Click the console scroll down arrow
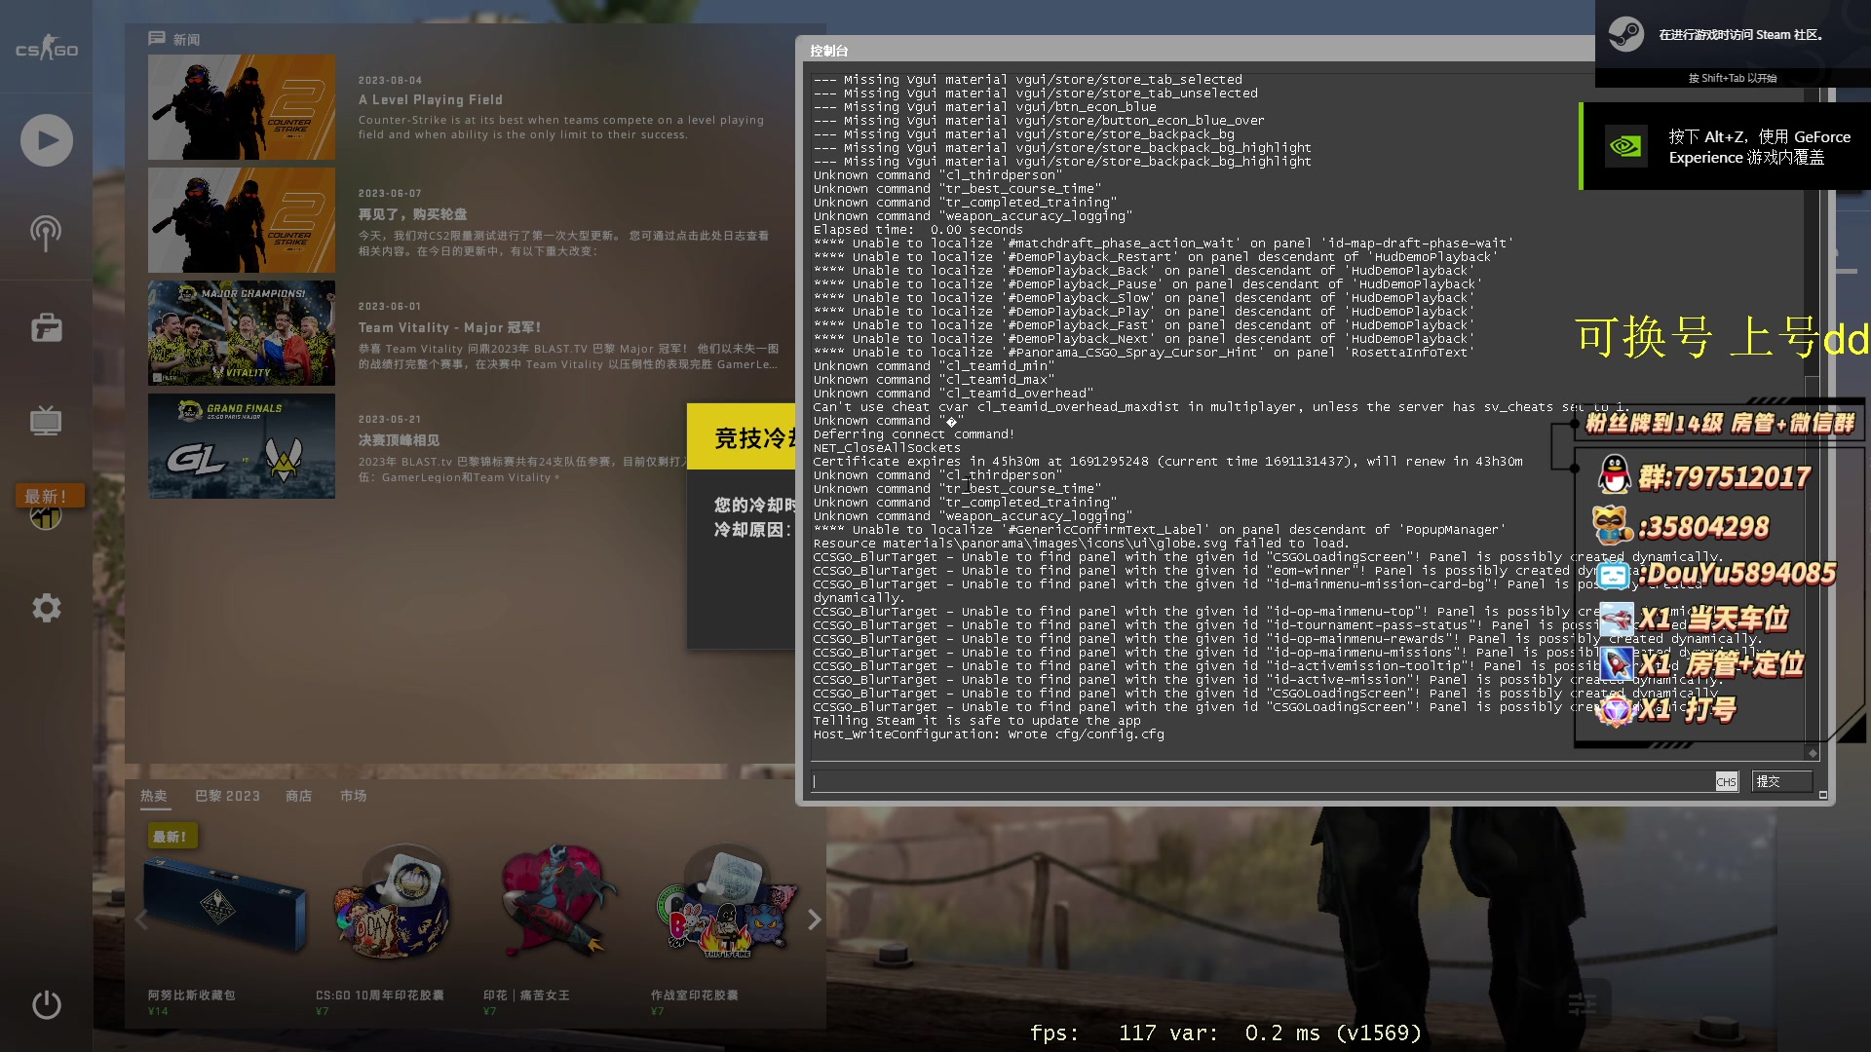1871x1052 pixels. pyautogui.click(x=1813, y=753)
